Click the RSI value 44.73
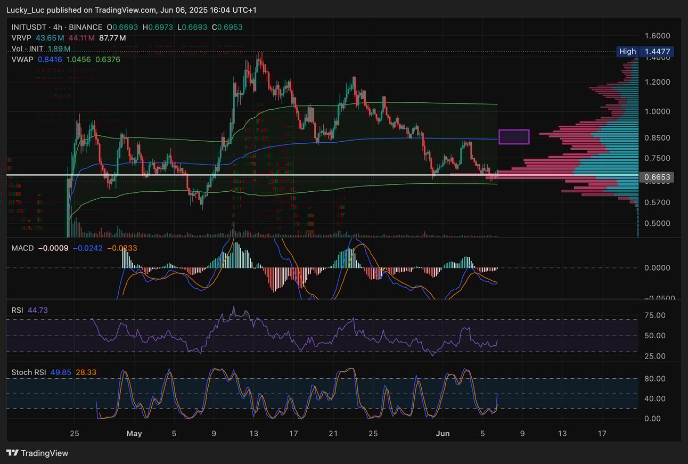Viewport: 688px width, 464px height. pos(37,310)
